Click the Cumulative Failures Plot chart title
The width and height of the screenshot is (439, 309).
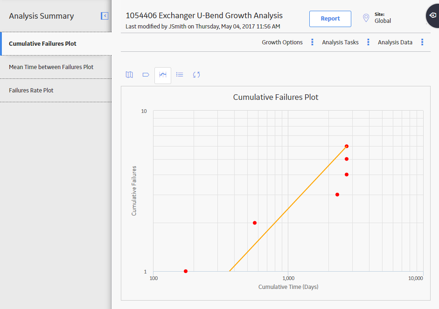coord(276,97)
